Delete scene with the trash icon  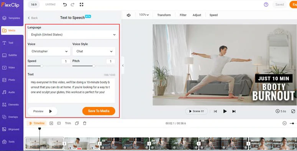click(85, 123)
